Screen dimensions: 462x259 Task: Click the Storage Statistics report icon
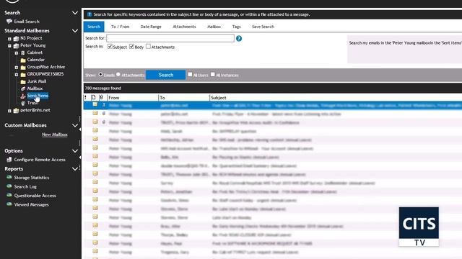(x=9, y=178)
